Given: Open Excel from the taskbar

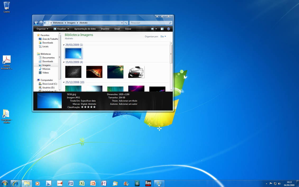Looking at the screenshot, I should (82, 183).
